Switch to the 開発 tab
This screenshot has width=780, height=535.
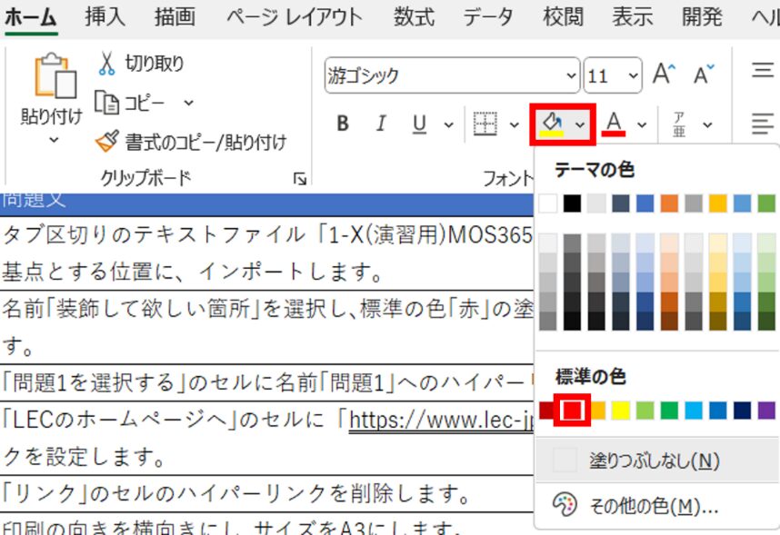pyautogui.click(x=702, y=17)
